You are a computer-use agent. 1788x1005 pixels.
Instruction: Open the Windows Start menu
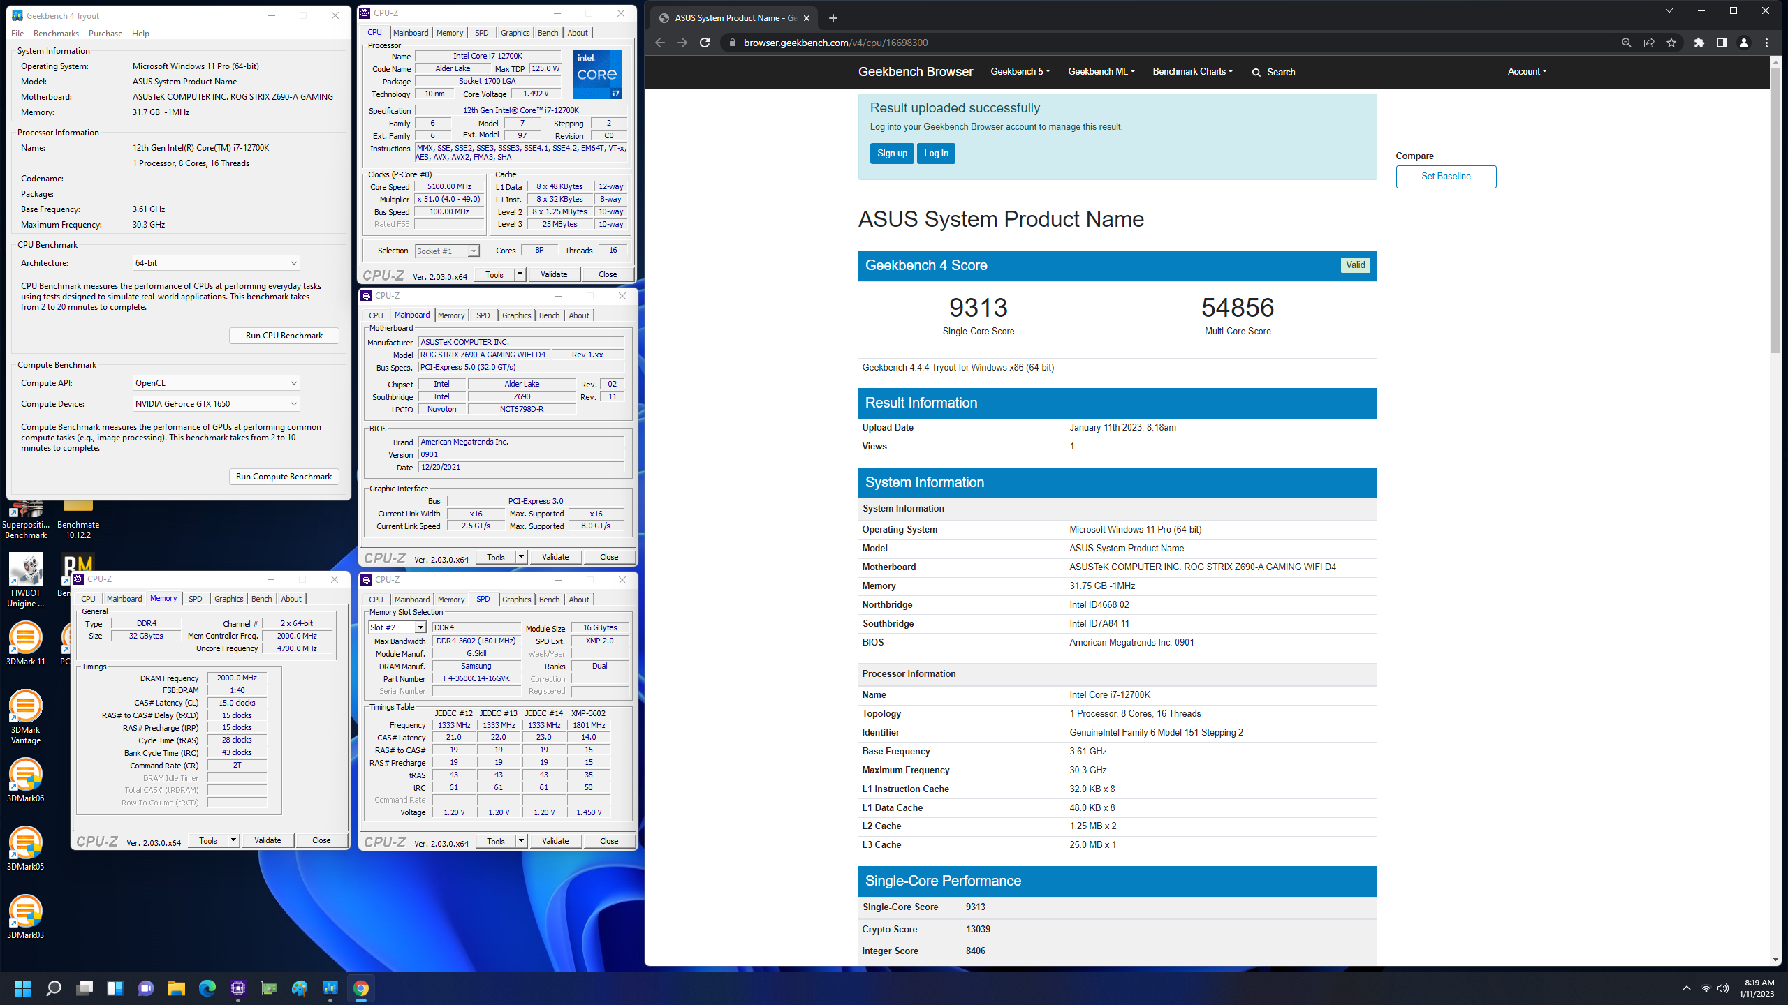coord(23,988)
